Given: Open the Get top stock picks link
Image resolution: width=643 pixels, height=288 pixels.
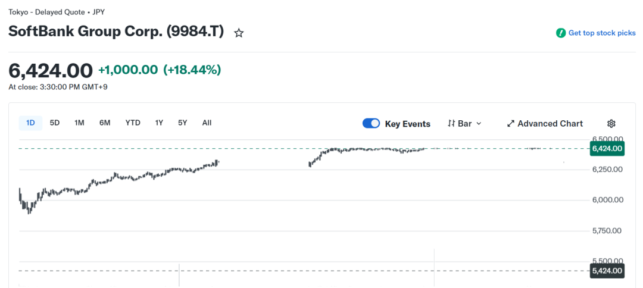Looking at the screenshot, I should coord(601,33).
